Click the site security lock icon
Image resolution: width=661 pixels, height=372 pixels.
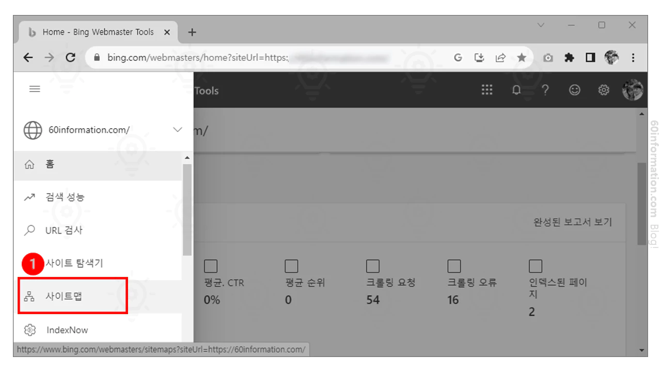pos(98,57)
